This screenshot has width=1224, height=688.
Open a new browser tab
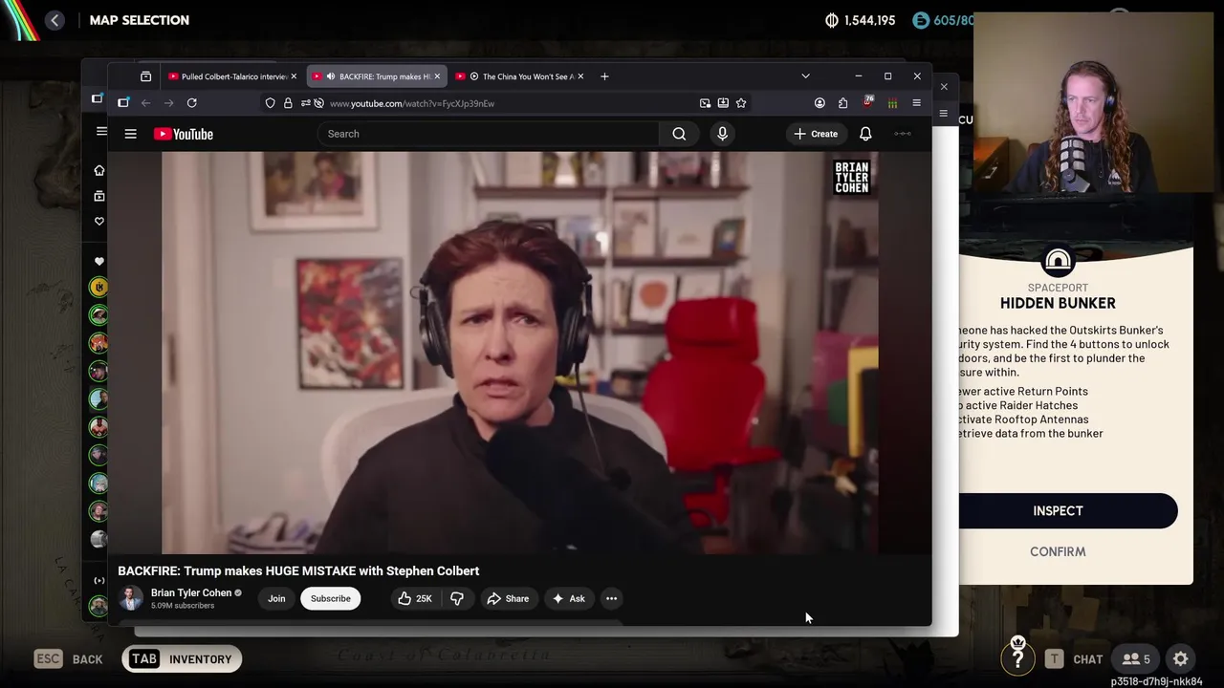pyautogui.click(x=604, y=76)
